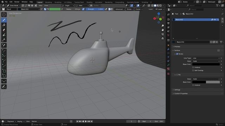Click the pan view hand icon
The height and width of the screenshot is (126, 225).
click(162, 30)
